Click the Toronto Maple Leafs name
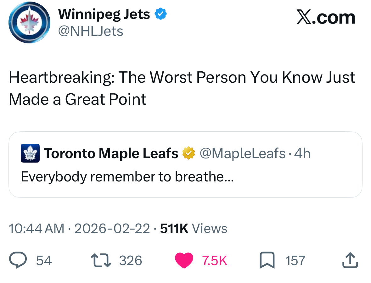Screen dimensions: 371x283 pos(111,153)
